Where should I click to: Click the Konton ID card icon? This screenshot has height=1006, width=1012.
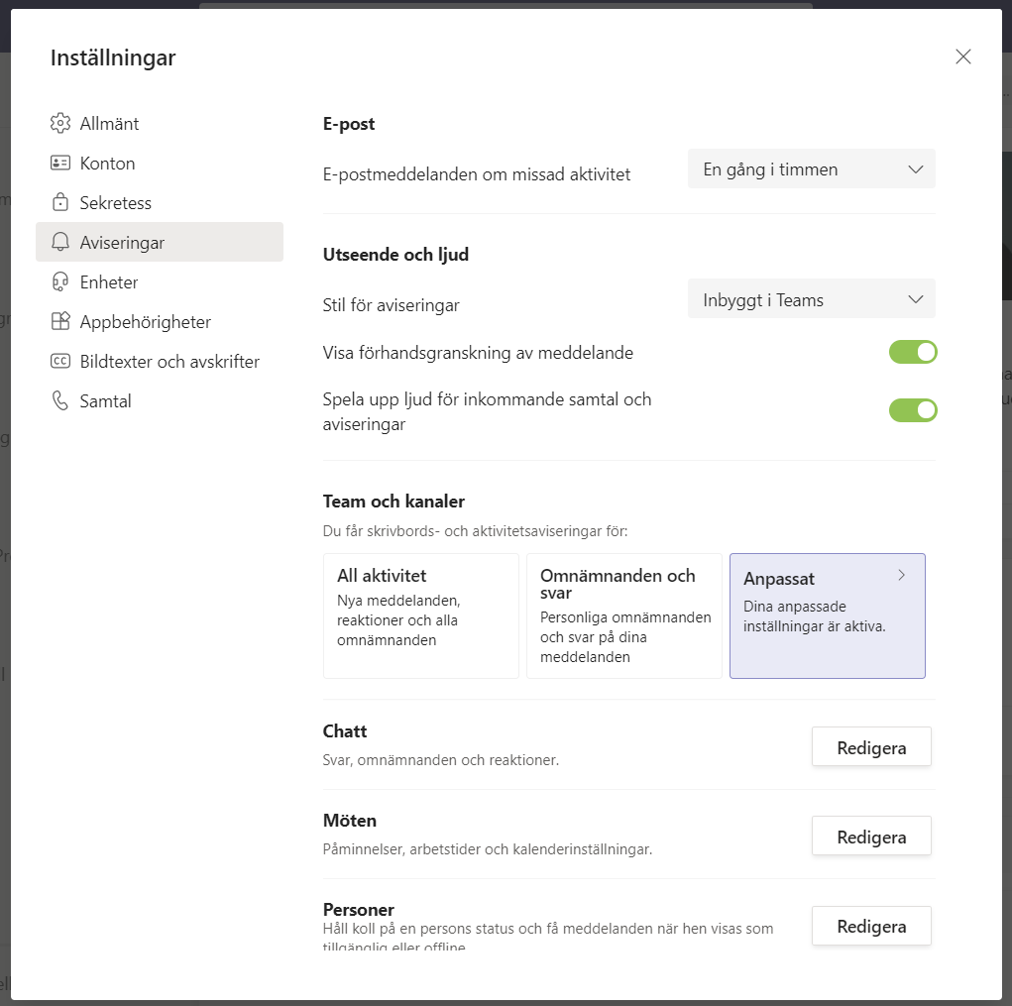point(60,164)
